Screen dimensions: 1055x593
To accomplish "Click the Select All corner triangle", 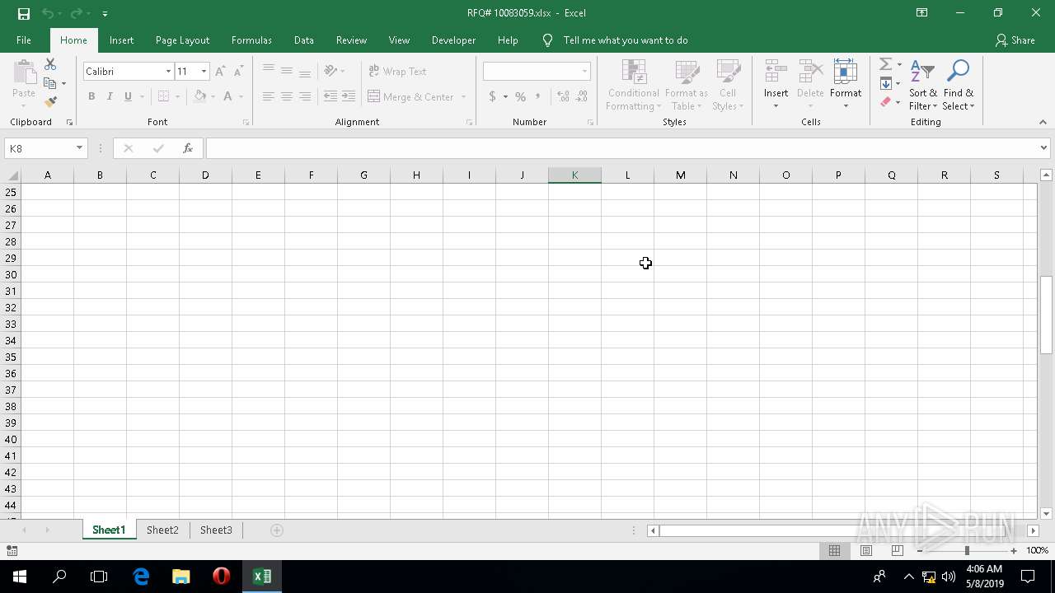I will pyautogui.click(x=12, y=175).
